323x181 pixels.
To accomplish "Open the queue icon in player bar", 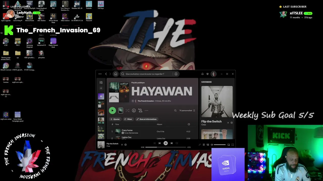I will (x=204, y=145).
